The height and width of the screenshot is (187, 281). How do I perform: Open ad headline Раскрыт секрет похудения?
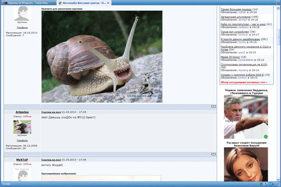click(x=246, y=144)
